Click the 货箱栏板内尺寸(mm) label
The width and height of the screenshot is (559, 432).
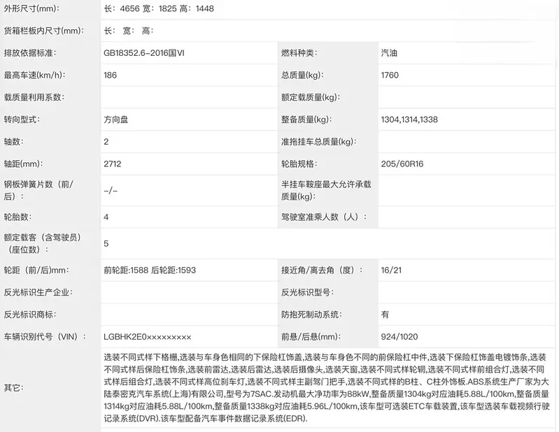click(43, 31)
